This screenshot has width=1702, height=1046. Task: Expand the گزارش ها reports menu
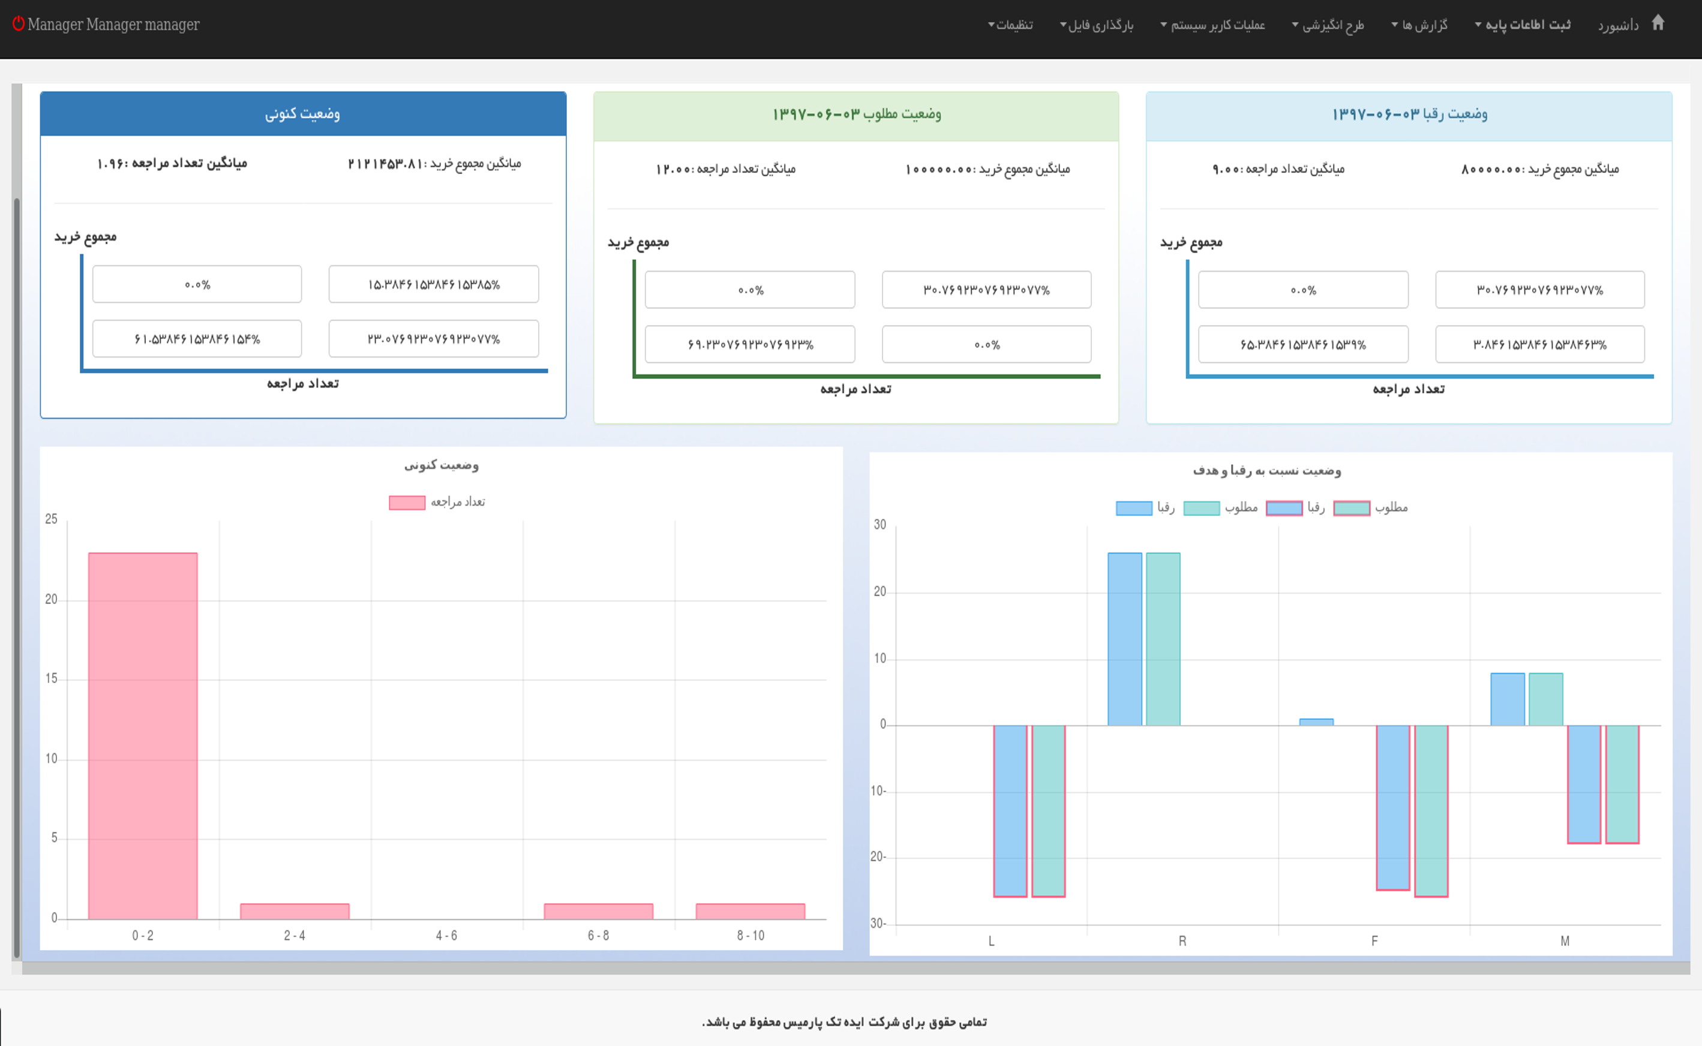pyautogui.click(x=1419, y=25)
